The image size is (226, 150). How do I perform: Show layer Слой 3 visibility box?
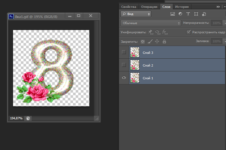click(x=124, y=52)
